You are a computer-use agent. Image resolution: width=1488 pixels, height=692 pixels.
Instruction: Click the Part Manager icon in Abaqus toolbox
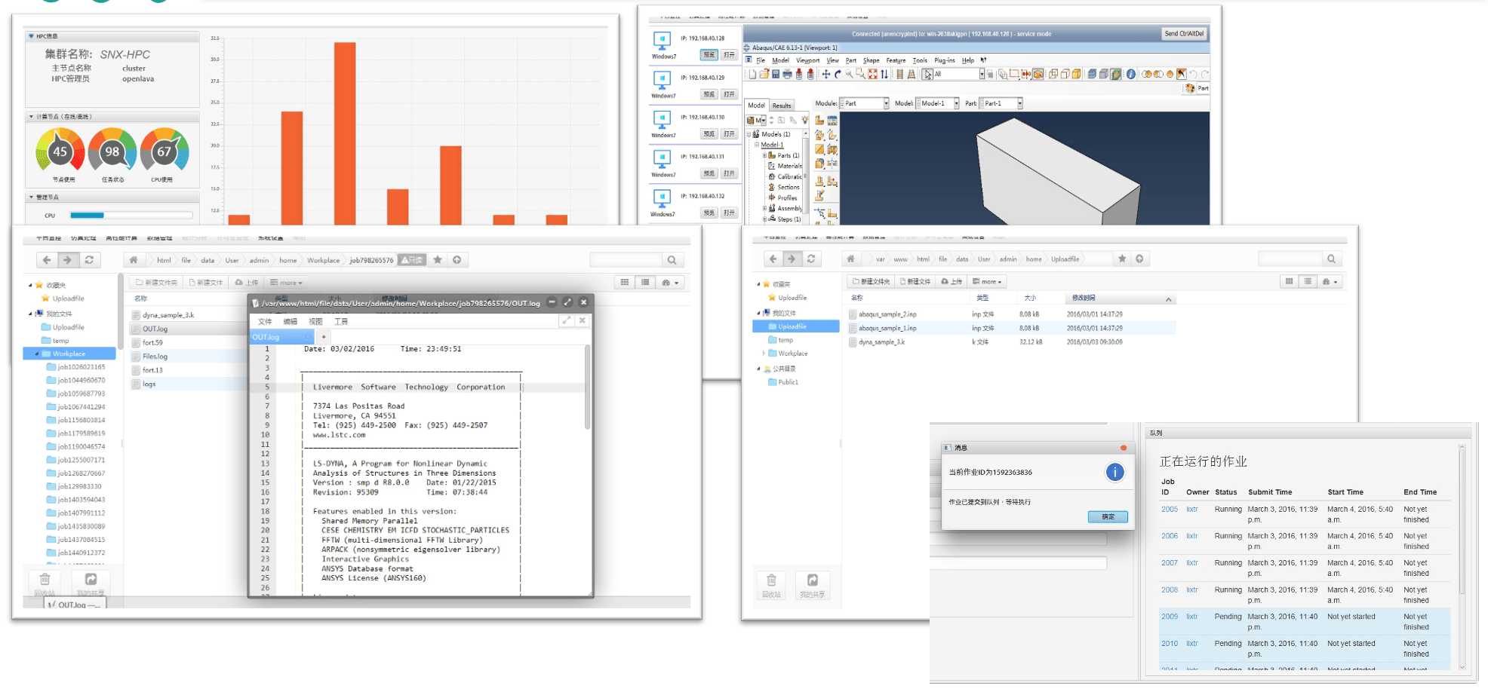pos(832,120)
